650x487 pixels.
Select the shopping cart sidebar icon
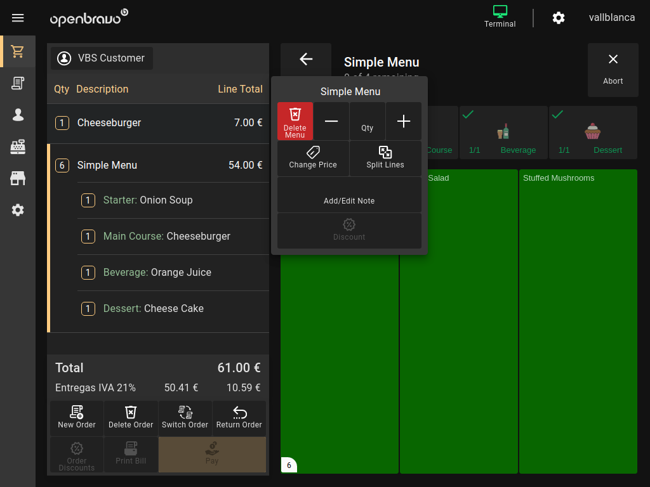coord(18,51)
